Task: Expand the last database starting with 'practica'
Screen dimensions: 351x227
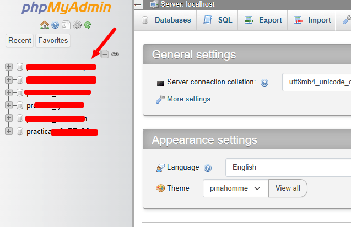Action: point(9,131)
